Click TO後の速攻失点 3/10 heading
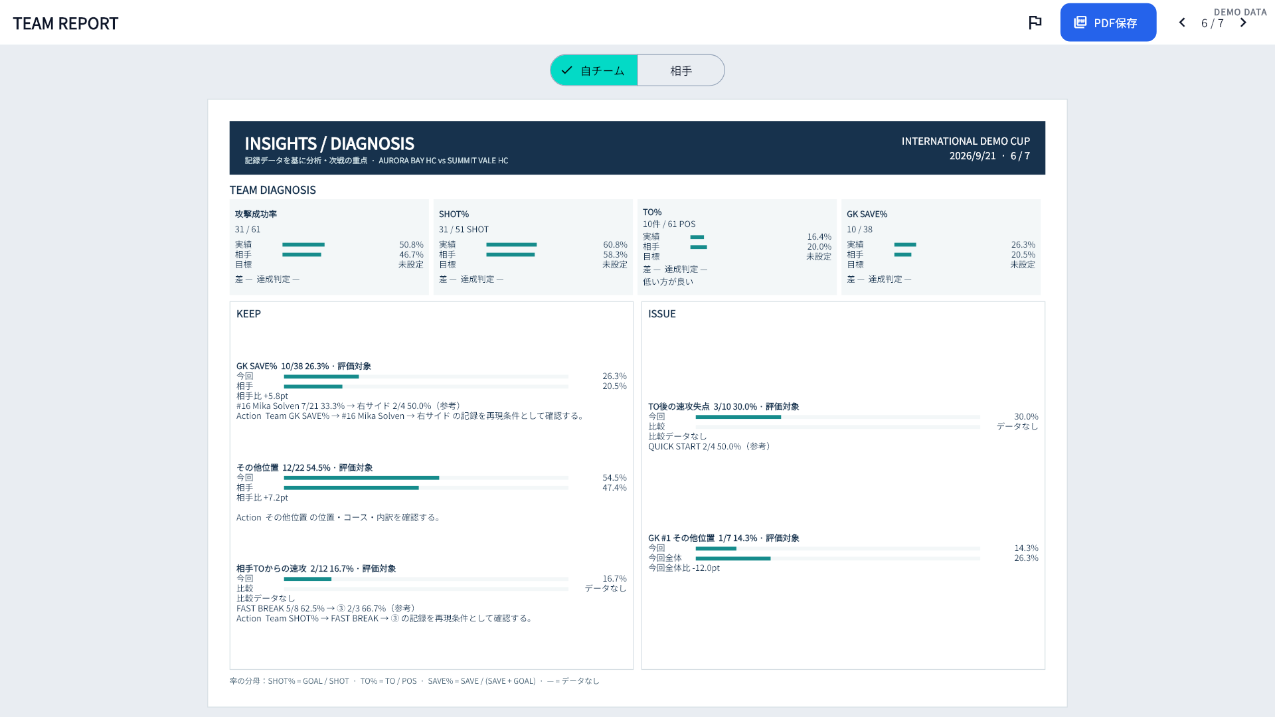This screenshot has width=1275, height=717. pyautogui.click(x=723, y=406)
